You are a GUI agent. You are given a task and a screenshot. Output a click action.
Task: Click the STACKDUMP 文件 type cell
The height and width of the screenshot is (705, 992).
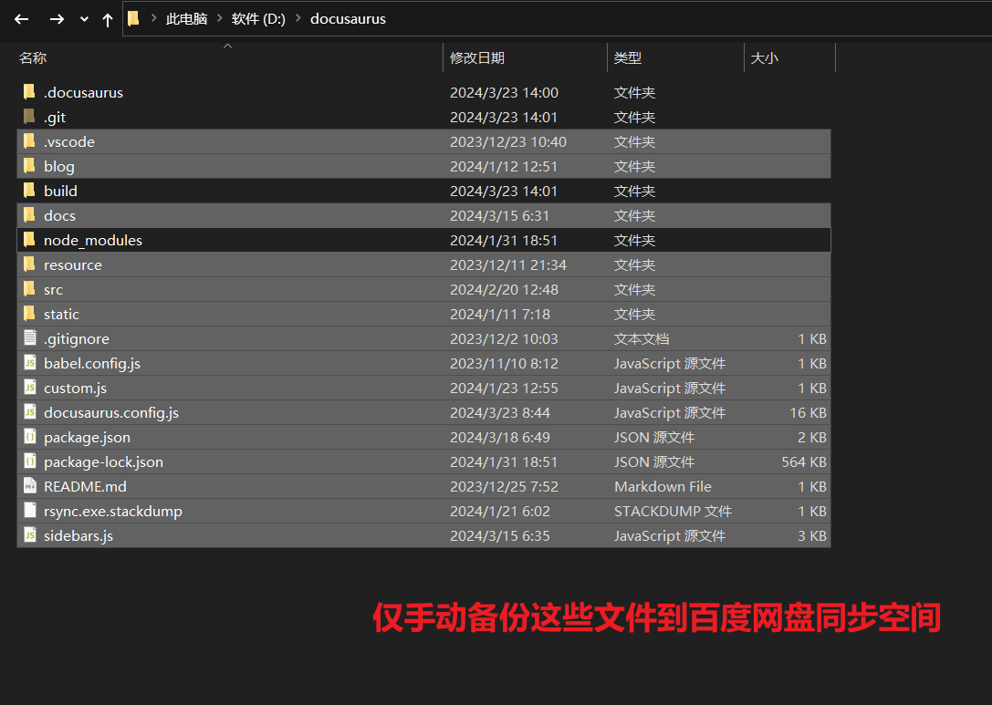click(x=674, y=512)
